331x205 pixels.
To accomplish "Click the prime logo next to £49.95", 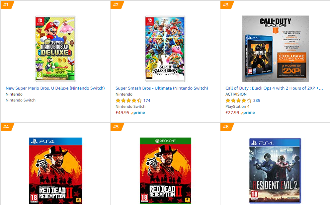I will (138, 113).
